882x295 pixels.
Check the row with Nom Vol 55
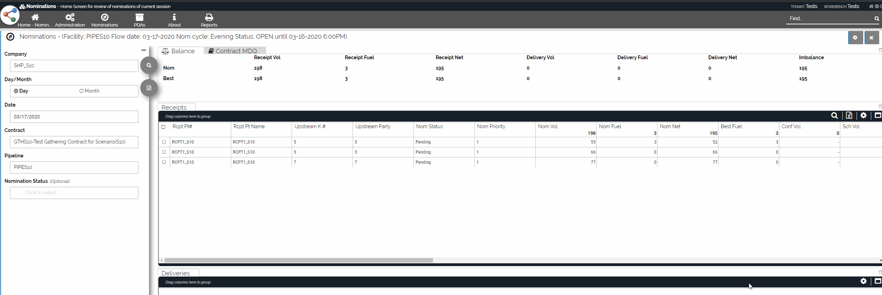[x=164, y=142]
